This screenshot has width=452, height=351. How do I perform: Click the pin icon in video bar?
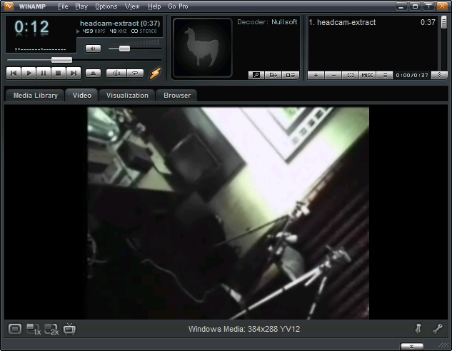[x=418, y=329]
